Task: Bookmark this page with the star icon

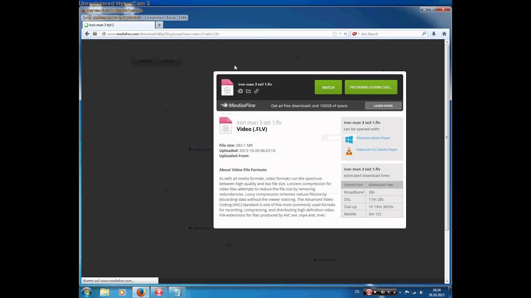Action: tap(334, 34)
